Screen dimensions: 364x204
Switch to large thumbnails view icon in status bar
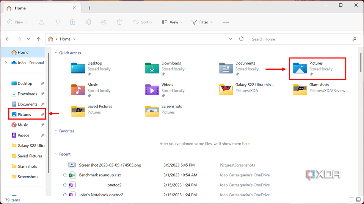359,199
